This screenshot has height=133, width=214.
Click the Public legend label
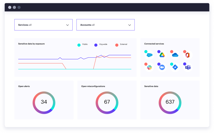[x=85, y=44]
